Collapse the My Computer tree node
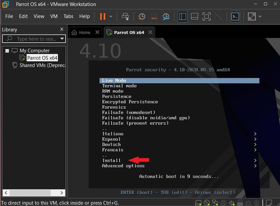Viewport: 280px width, 206px height. coord(7,51)
